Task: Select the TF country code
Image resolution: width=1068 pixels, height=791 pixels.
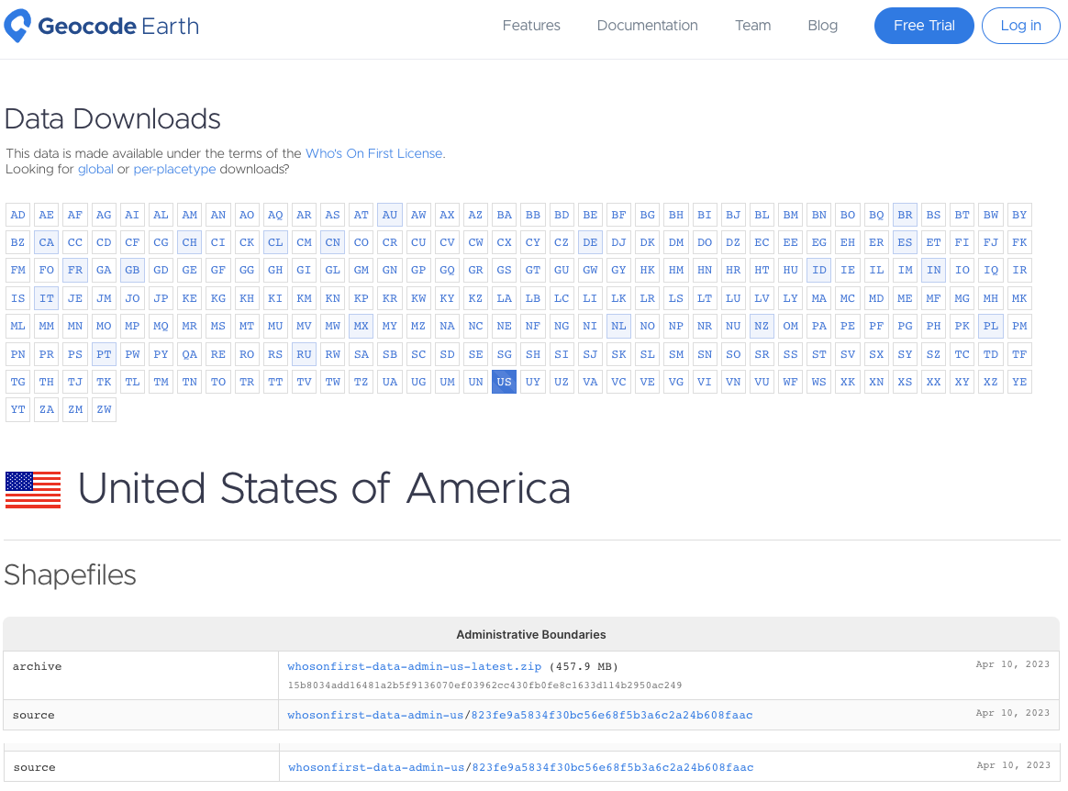Action: pyautogui.click(x=1019, y=354)
